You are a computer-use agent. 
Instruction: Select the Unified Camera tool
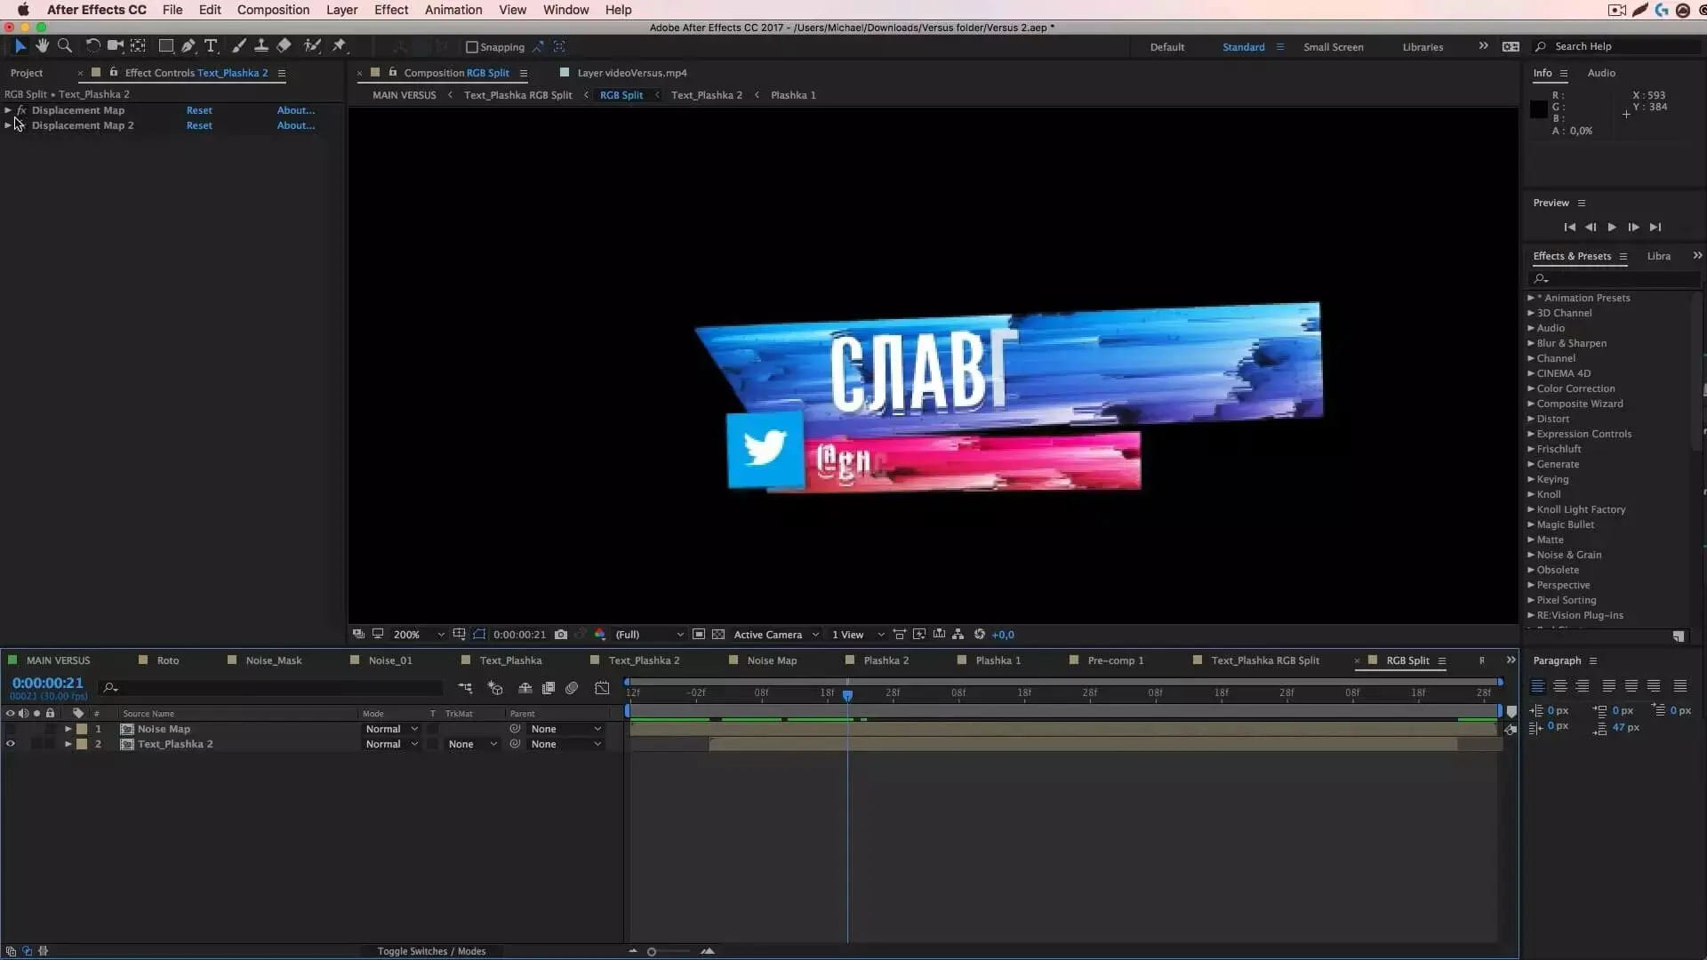[115, 46]
